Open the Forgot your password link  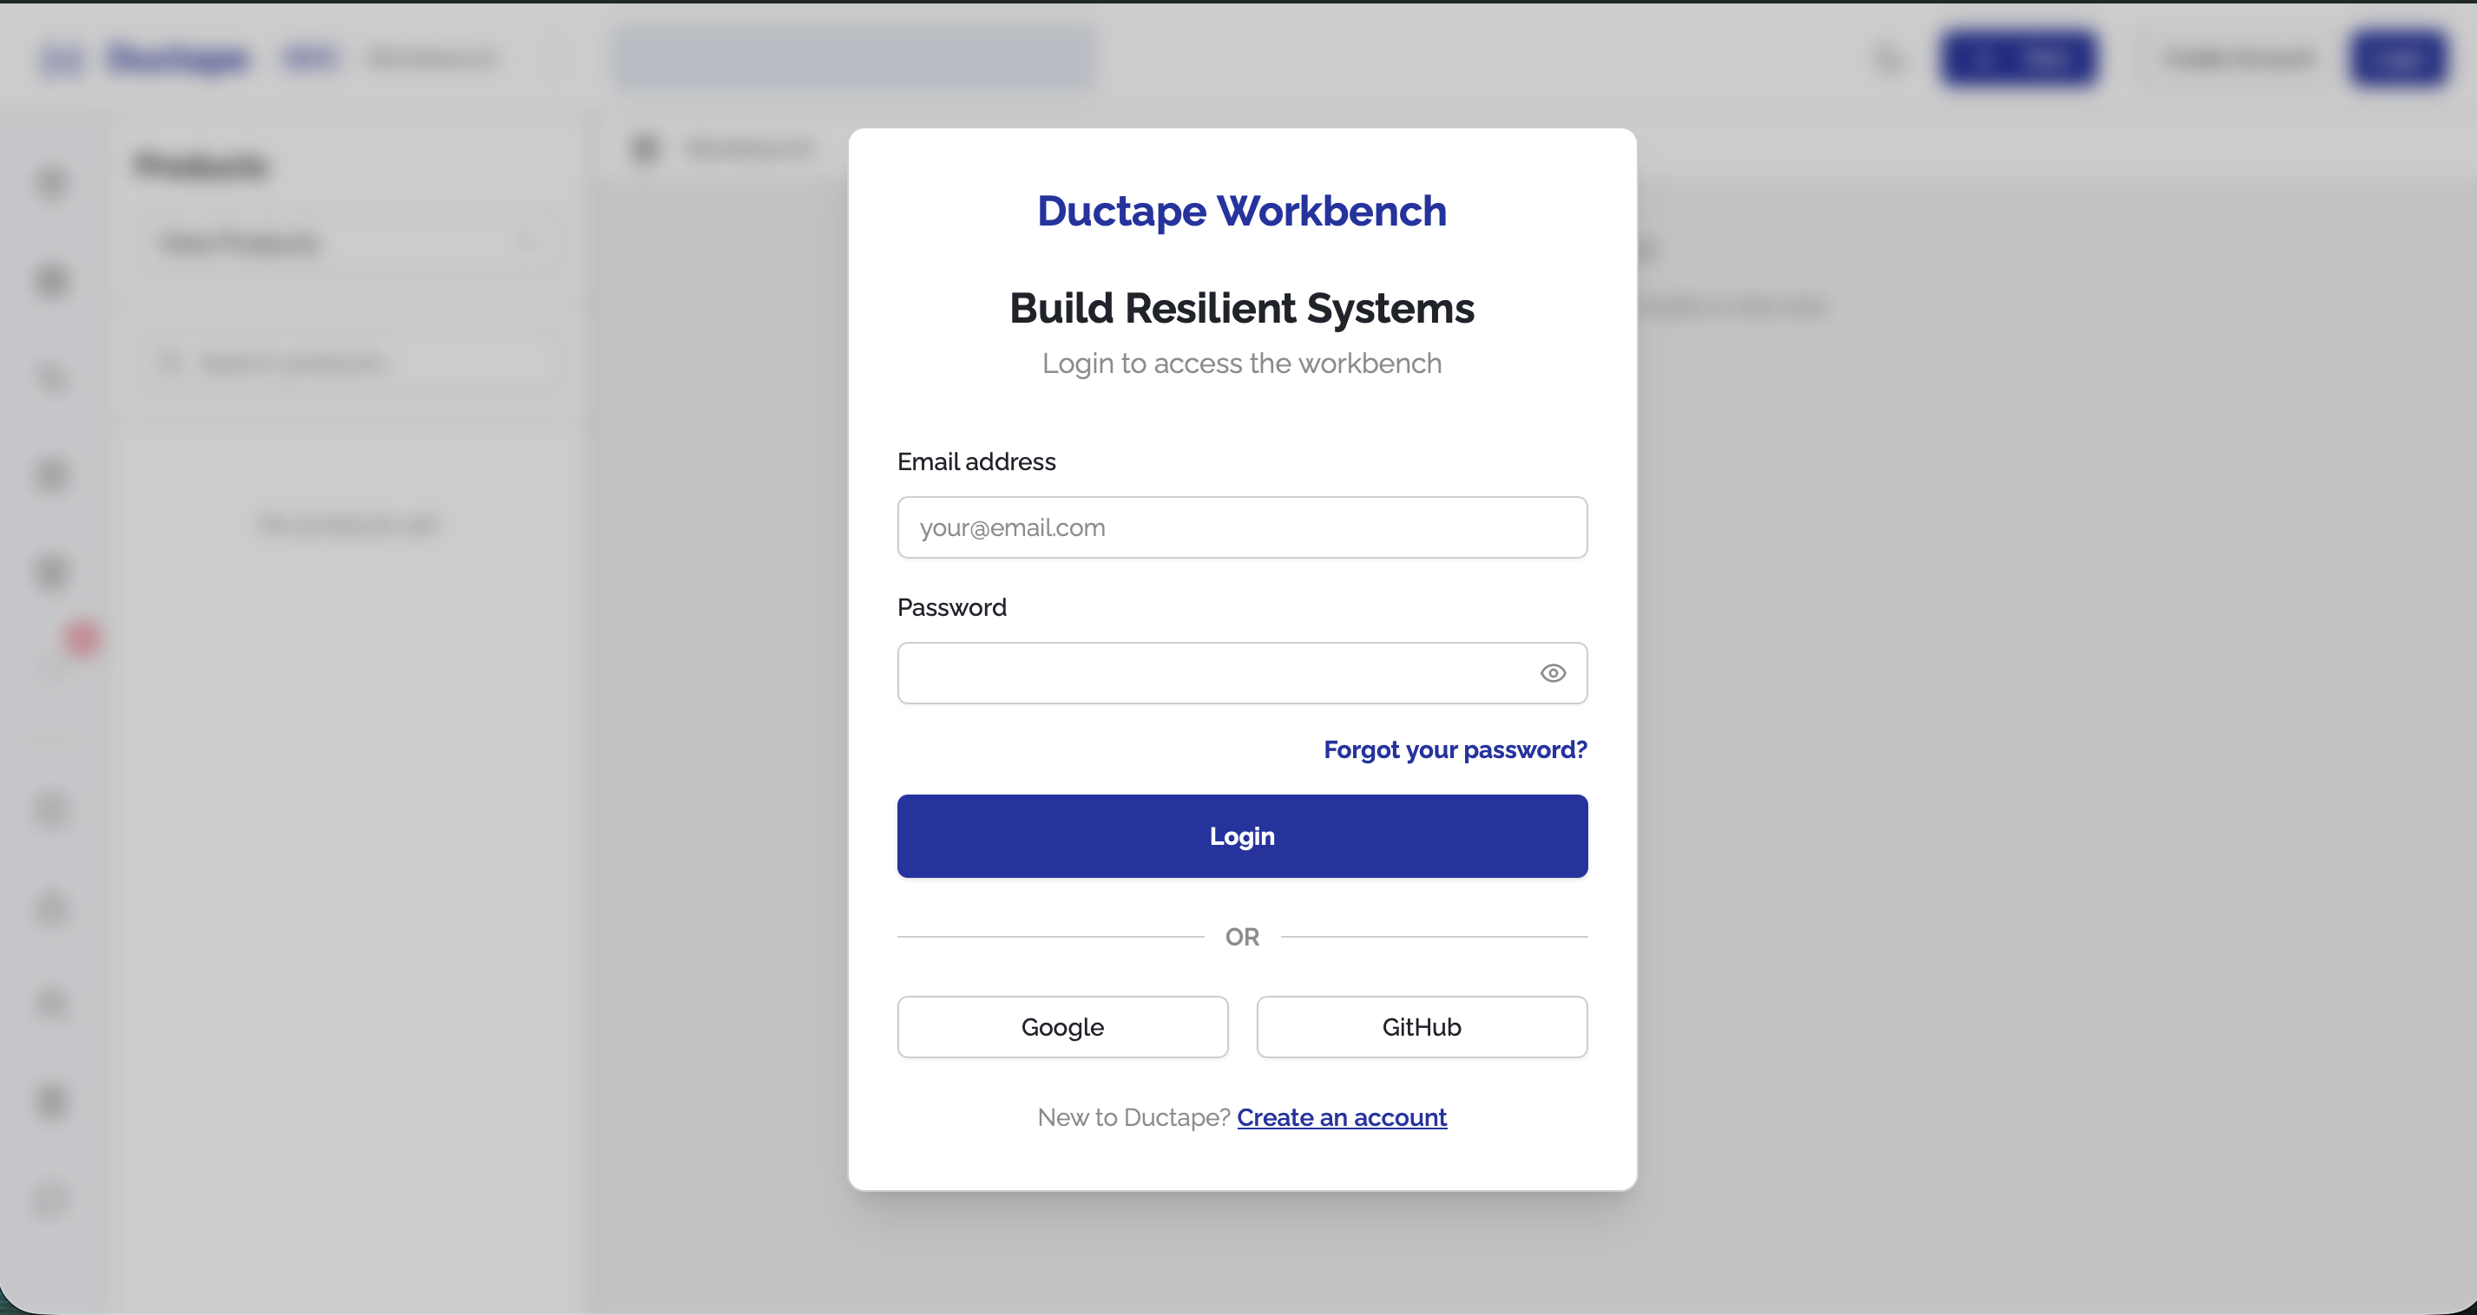[1454, 749]
